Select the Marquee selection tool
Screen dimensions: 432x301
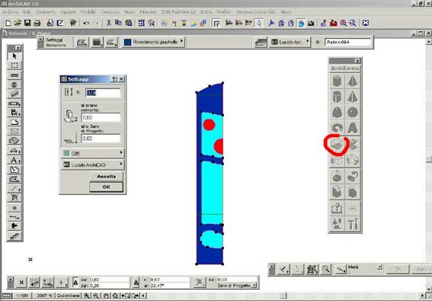[14, 66]
